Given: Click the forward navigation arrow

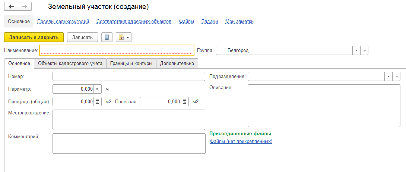Looking at the screenshot, I should coord(25,7).
